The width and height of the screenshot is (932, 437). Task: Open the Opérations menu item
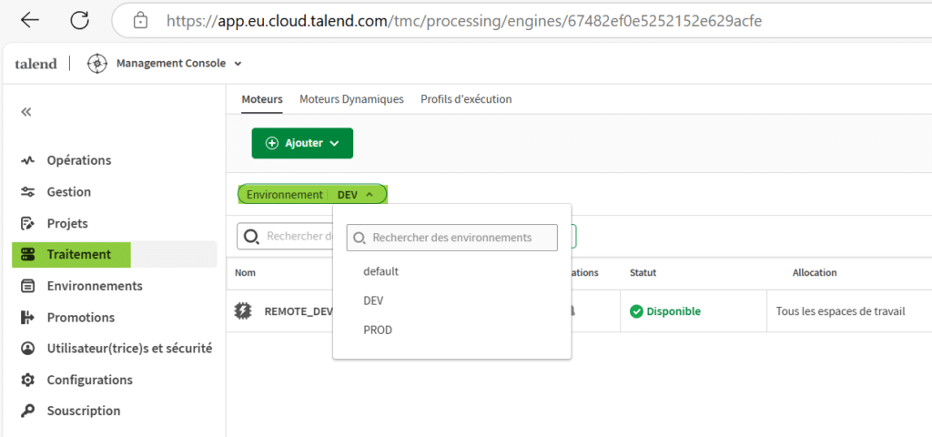[79, 160]
